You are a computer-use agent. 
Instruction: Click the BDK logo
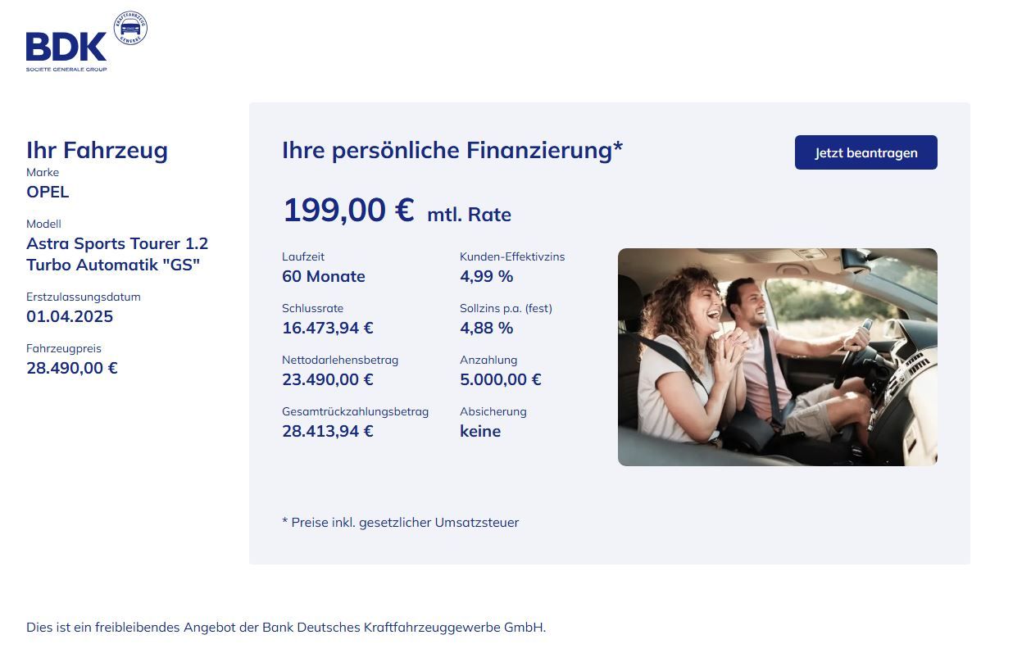66,48
